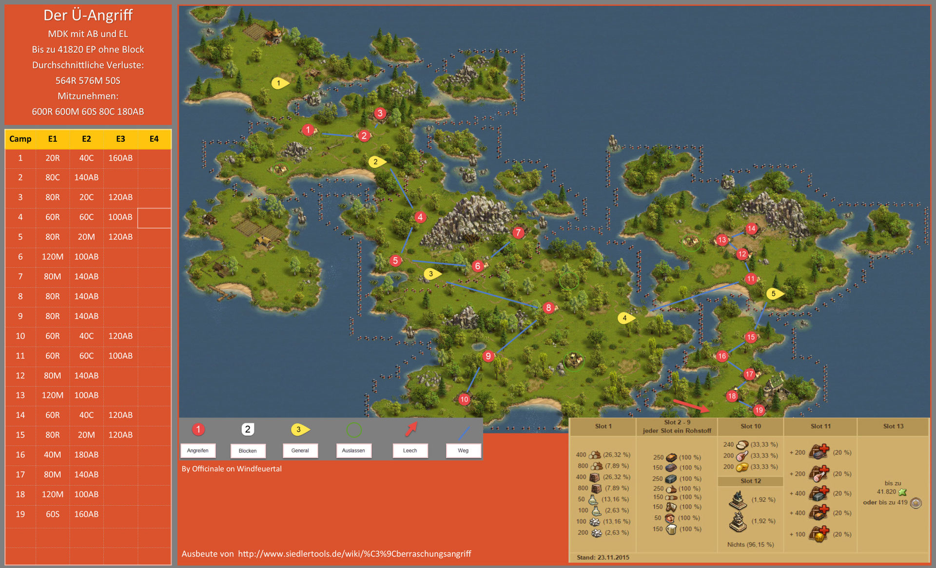Click red camp marker 8 on map
Image resolution: width=936 pixels, height=568 pixels.
[548, 307]
